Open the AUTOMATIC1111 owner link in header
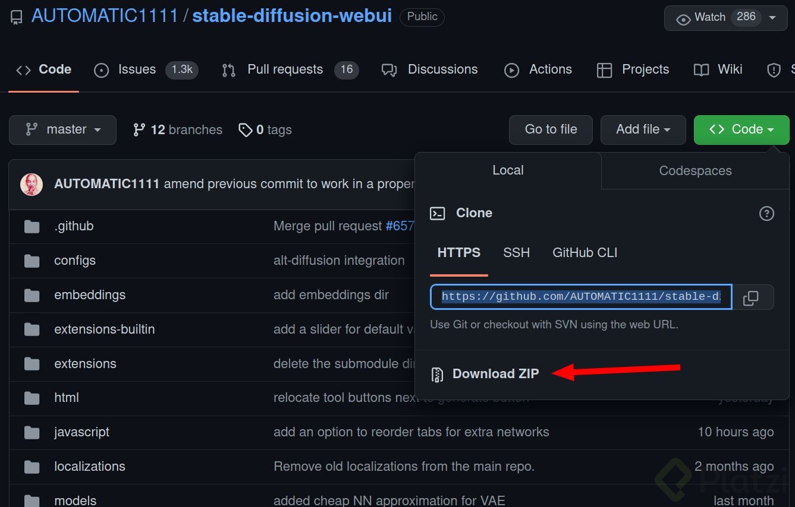795x507 pixels. (x=105, y=16)
